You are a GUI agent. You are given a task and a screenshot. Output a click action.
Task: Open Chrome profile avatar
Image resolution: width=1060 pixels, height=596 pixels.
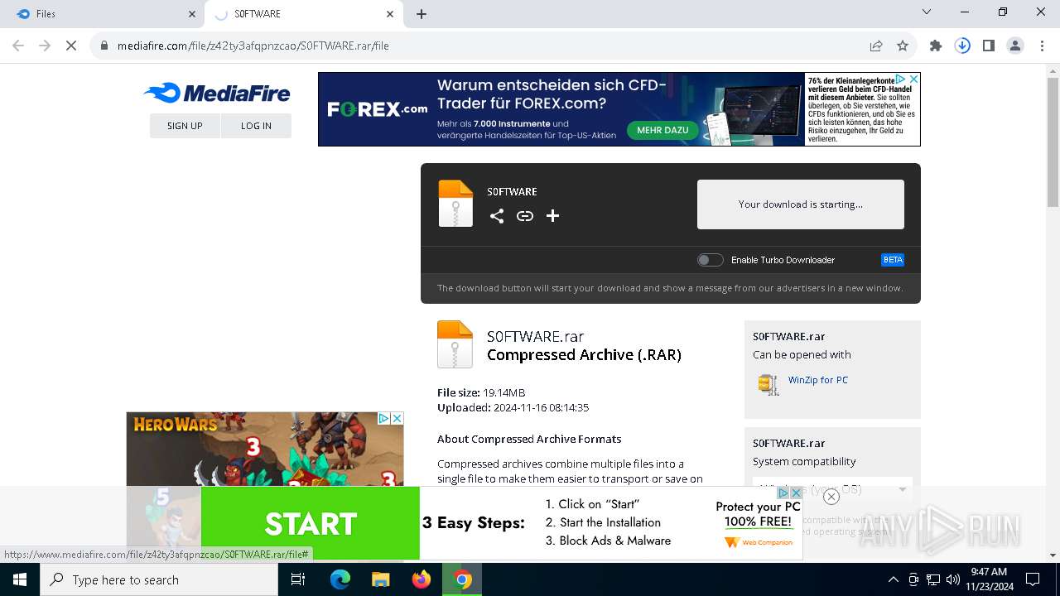point(1015,46)
